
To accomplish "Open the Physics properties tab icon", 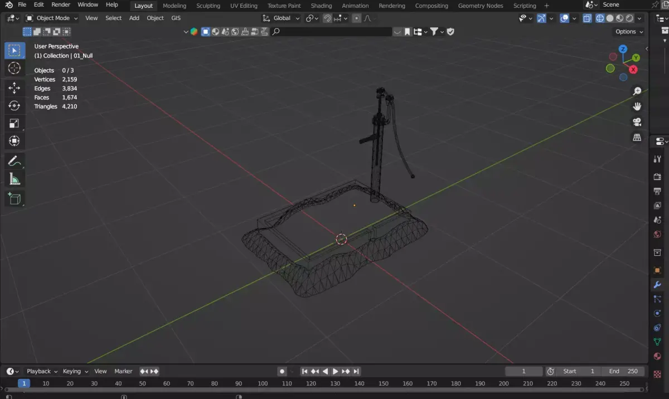I will point(657,313).
